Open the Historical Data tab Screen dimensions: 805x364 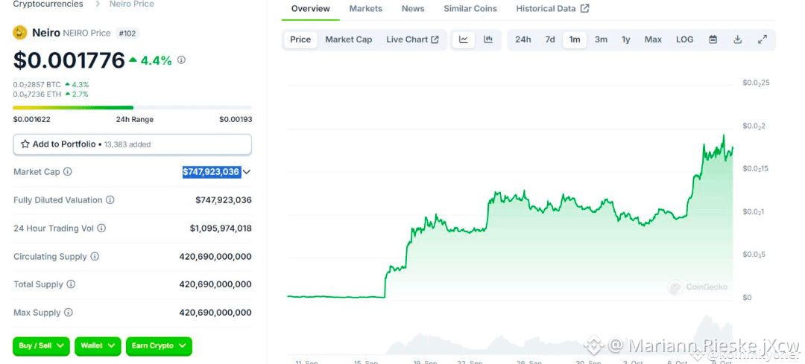click(x=553, y=9)
